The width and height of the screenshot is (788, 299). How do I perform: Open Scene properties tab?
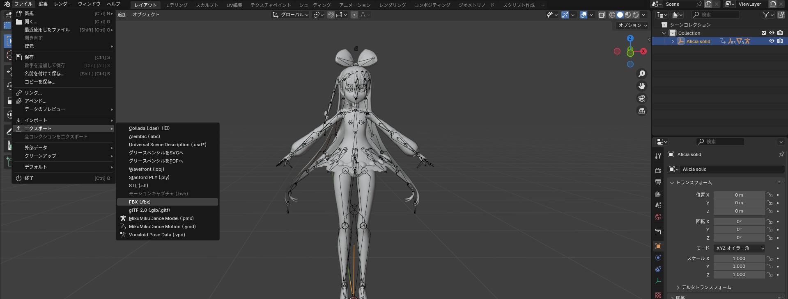pyautogui.click(x=658, y=205)
